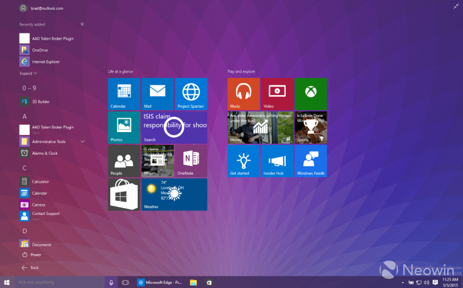Open Administrative Tools folder entry
The height and width of the screenshot is (288, 463).
43,142
